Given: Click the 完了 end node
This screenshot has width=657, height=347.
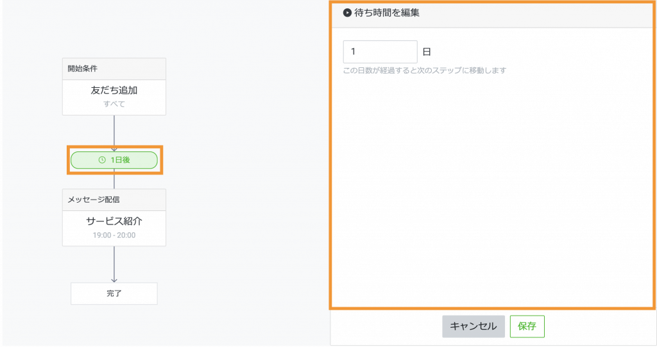Looking at the screenshot, I should [114, 293].
